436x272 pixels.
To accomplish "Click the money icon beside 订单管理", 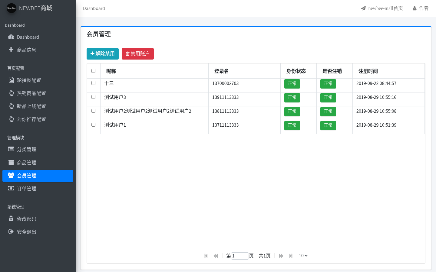I will click(x=11, y=188).
